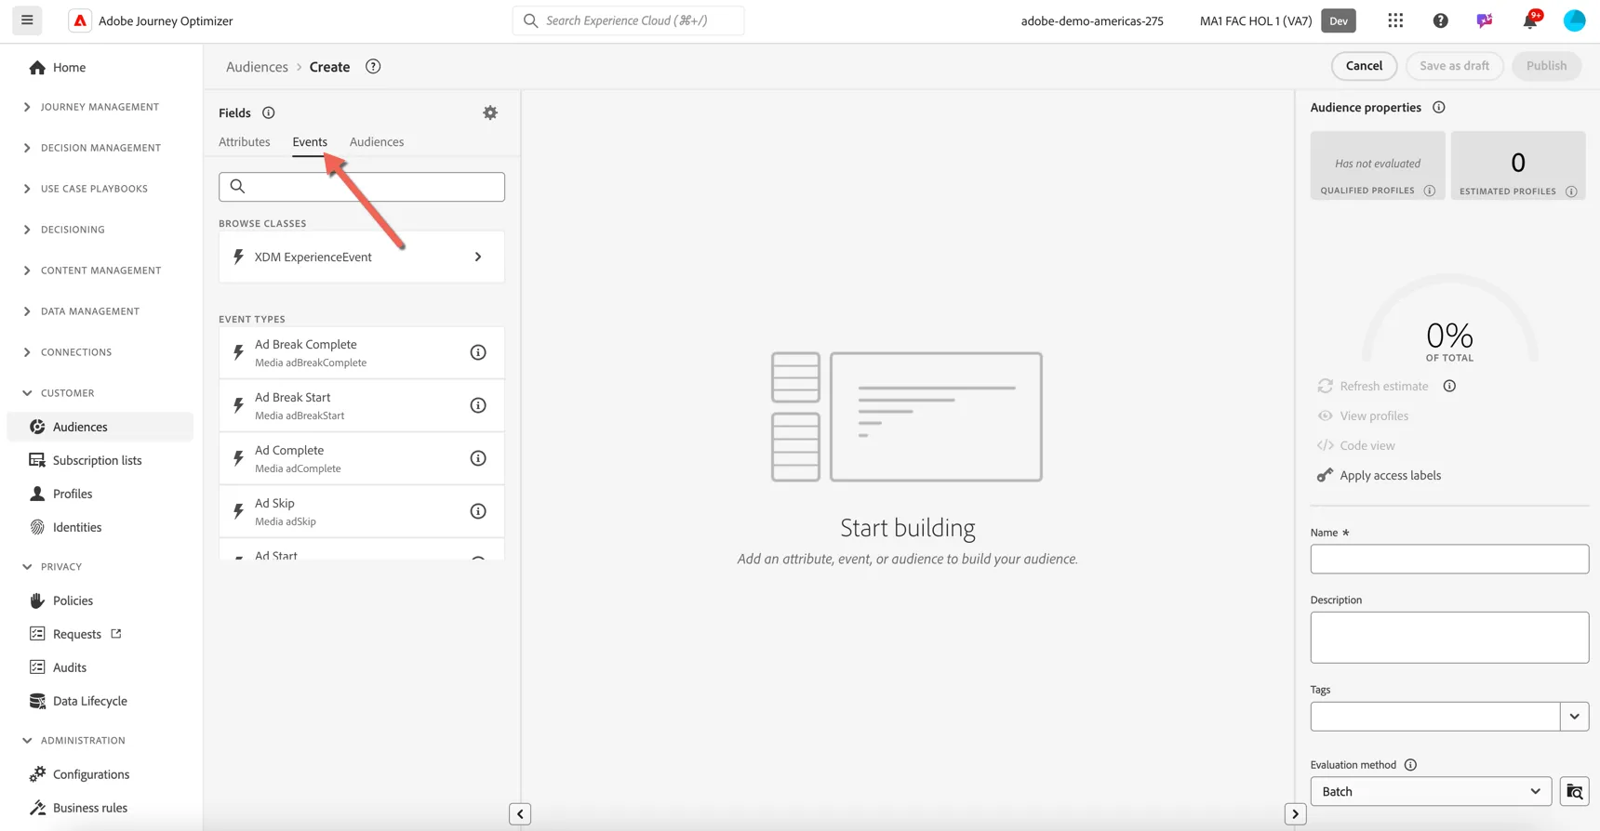Open the help question mark icon
The width and height of the screenshot is (1600, 831).
pyautogui.click(x=1440, y=20)
